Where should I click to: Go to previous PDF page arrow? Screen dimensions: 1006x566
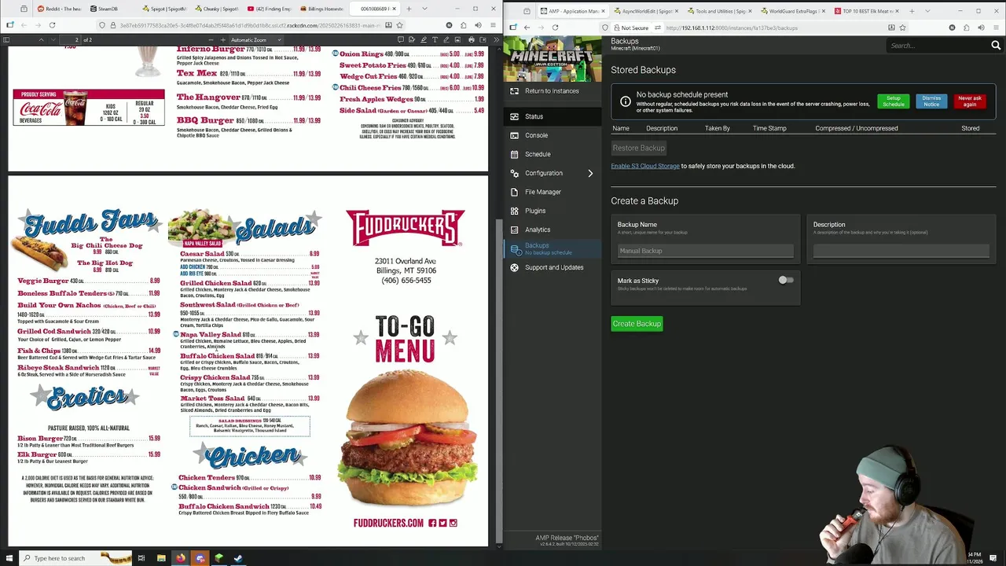pyautogui.click(x=40, y=39)
